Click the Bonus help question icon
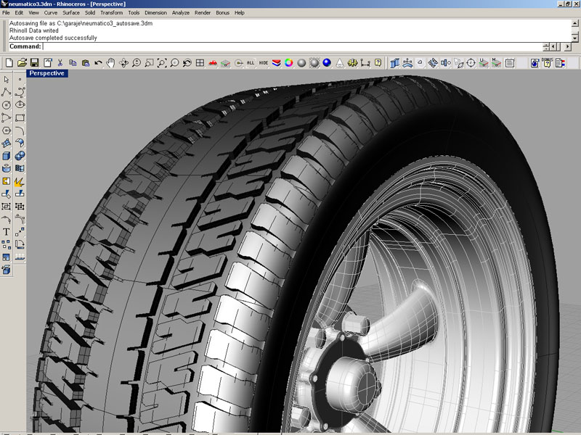The width and height of the screenshot is (581, 435). click(548, 63)
